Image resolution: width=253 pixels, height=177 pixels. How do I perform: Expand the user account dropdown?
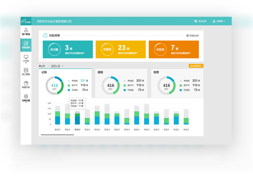[219, 21]
